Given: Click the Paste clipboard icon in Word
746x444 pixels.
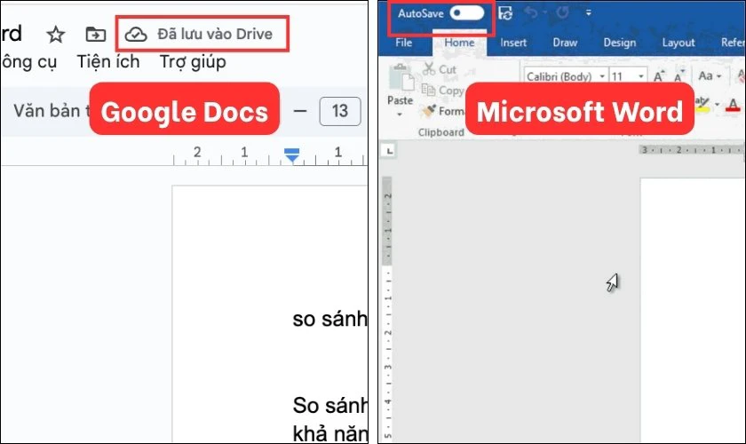Looking at the screenshot, I should coord(401,78).
